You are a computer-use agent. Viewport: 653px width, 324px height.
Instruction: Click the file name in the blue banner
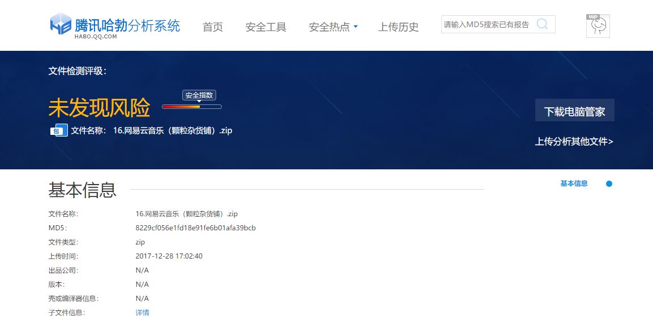[x=173, y=130]
